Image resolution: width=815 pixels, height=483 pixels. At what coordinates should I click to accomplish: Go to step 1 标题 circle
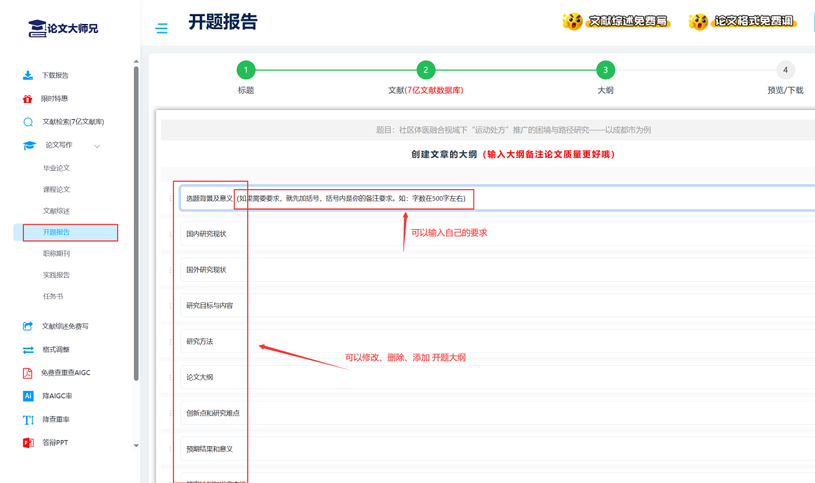246,70
